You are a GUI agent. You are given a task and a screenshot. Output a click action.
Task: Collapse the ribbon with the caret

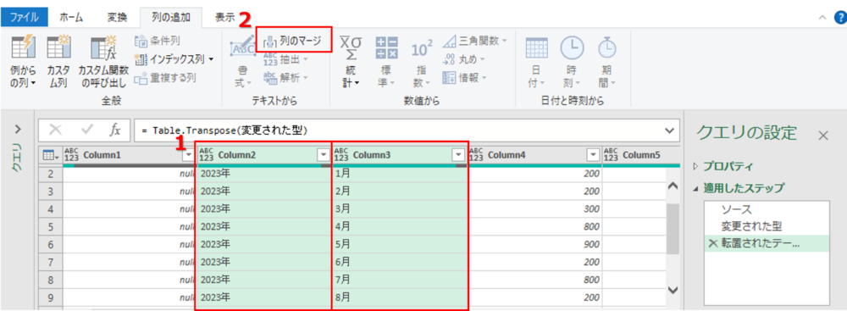pos(822,17)
